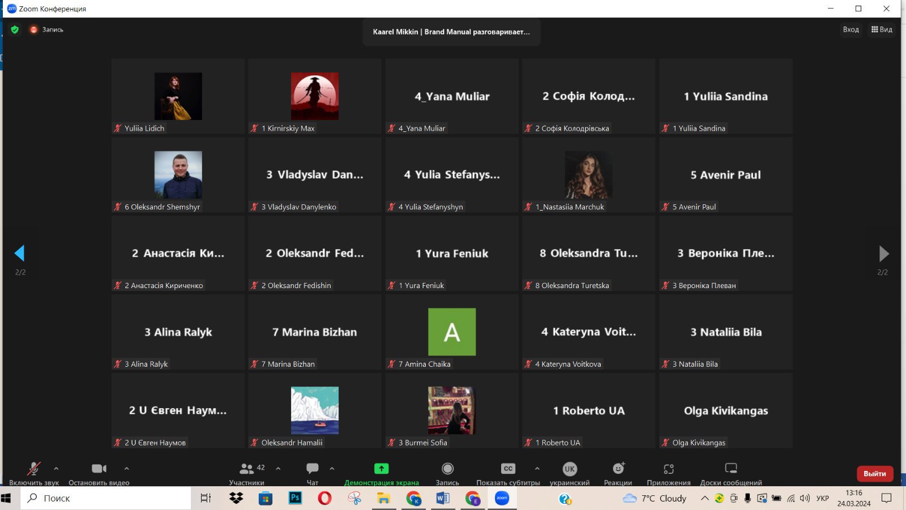Click the greyed next gallery page arrow
This screenshot has height=510, width=906.
tap(883, 253)
